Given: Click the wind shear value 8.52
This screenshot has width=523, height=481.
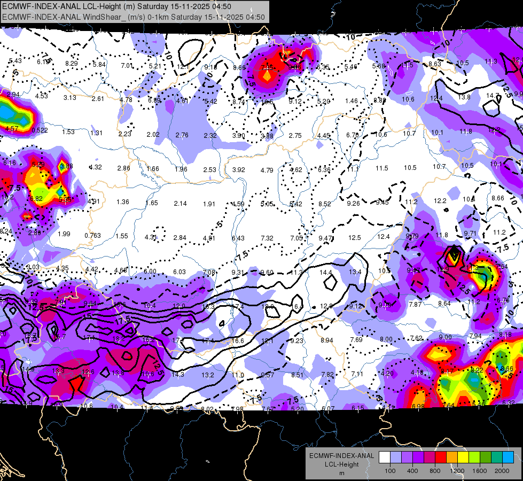Looking at the screenshot, I should (x=325, y=204).
